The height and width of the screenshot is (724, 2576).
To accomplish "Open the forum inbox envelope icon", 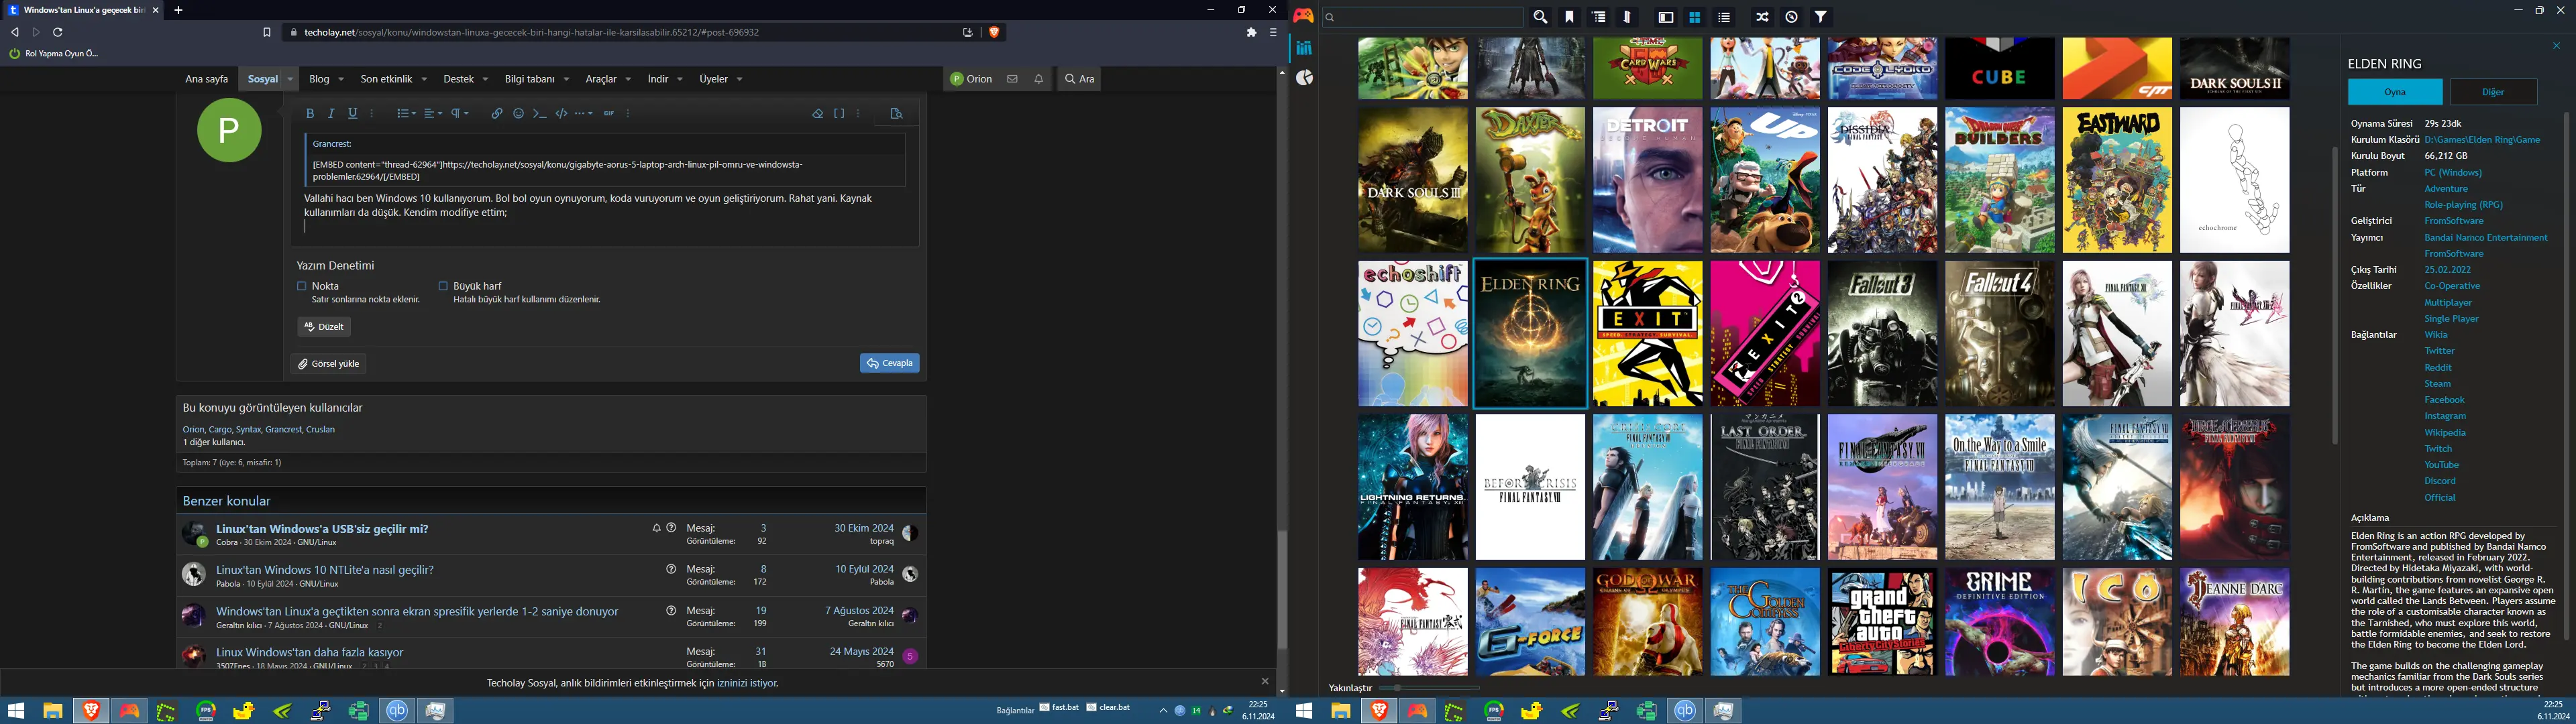I will (x=1012, y=79).
